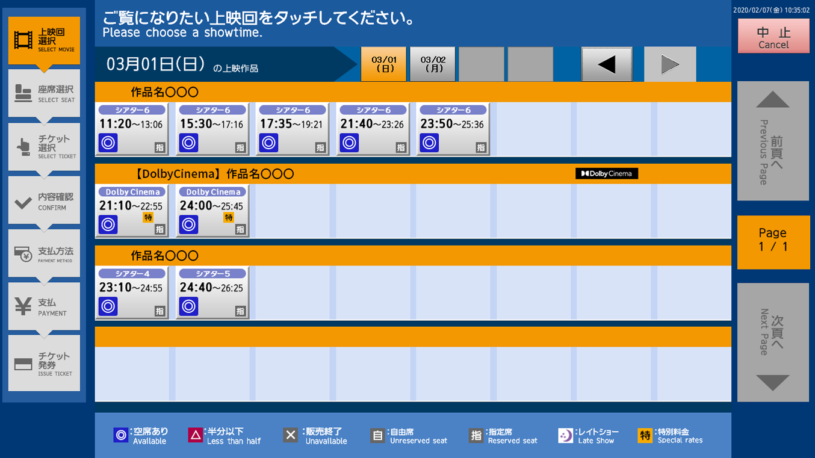Viewport: 815px width, 458px height.
Task: Go to later dates with right arrow
Action: 670,64
